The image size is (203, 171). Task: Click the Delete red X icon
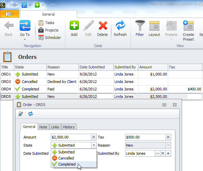click(103, 28)
